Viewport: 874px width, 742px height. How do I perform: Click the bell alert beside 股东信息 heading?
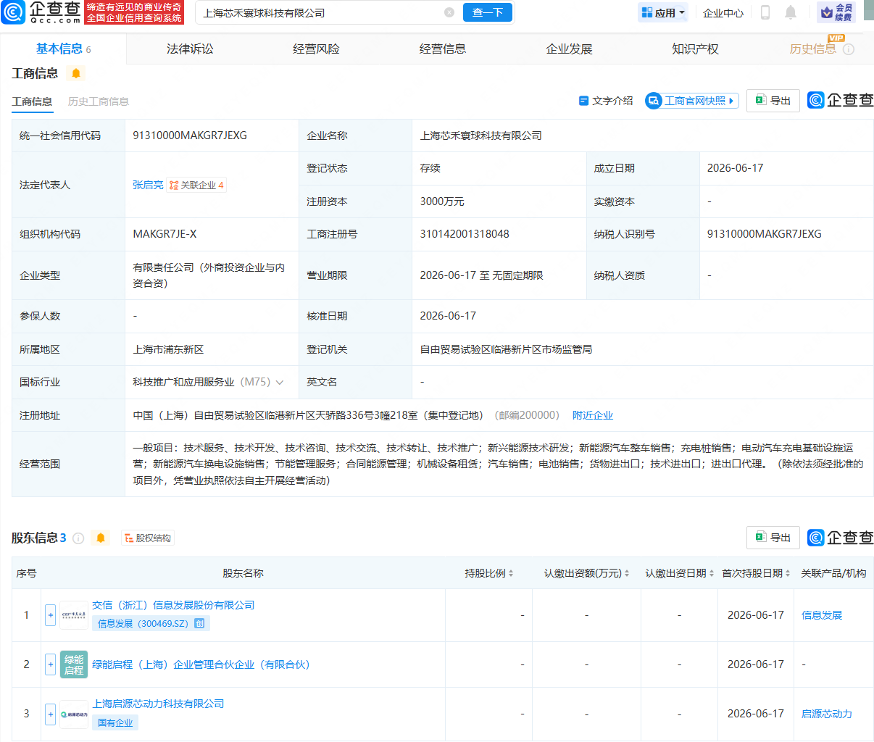pos(101,538)
